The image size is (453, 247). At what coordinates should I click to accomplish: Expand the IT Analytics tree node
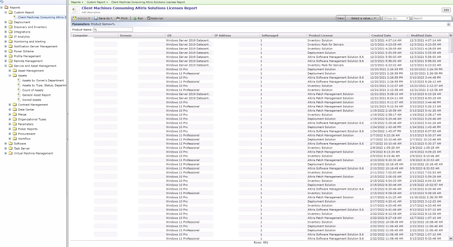click(6, 37)
